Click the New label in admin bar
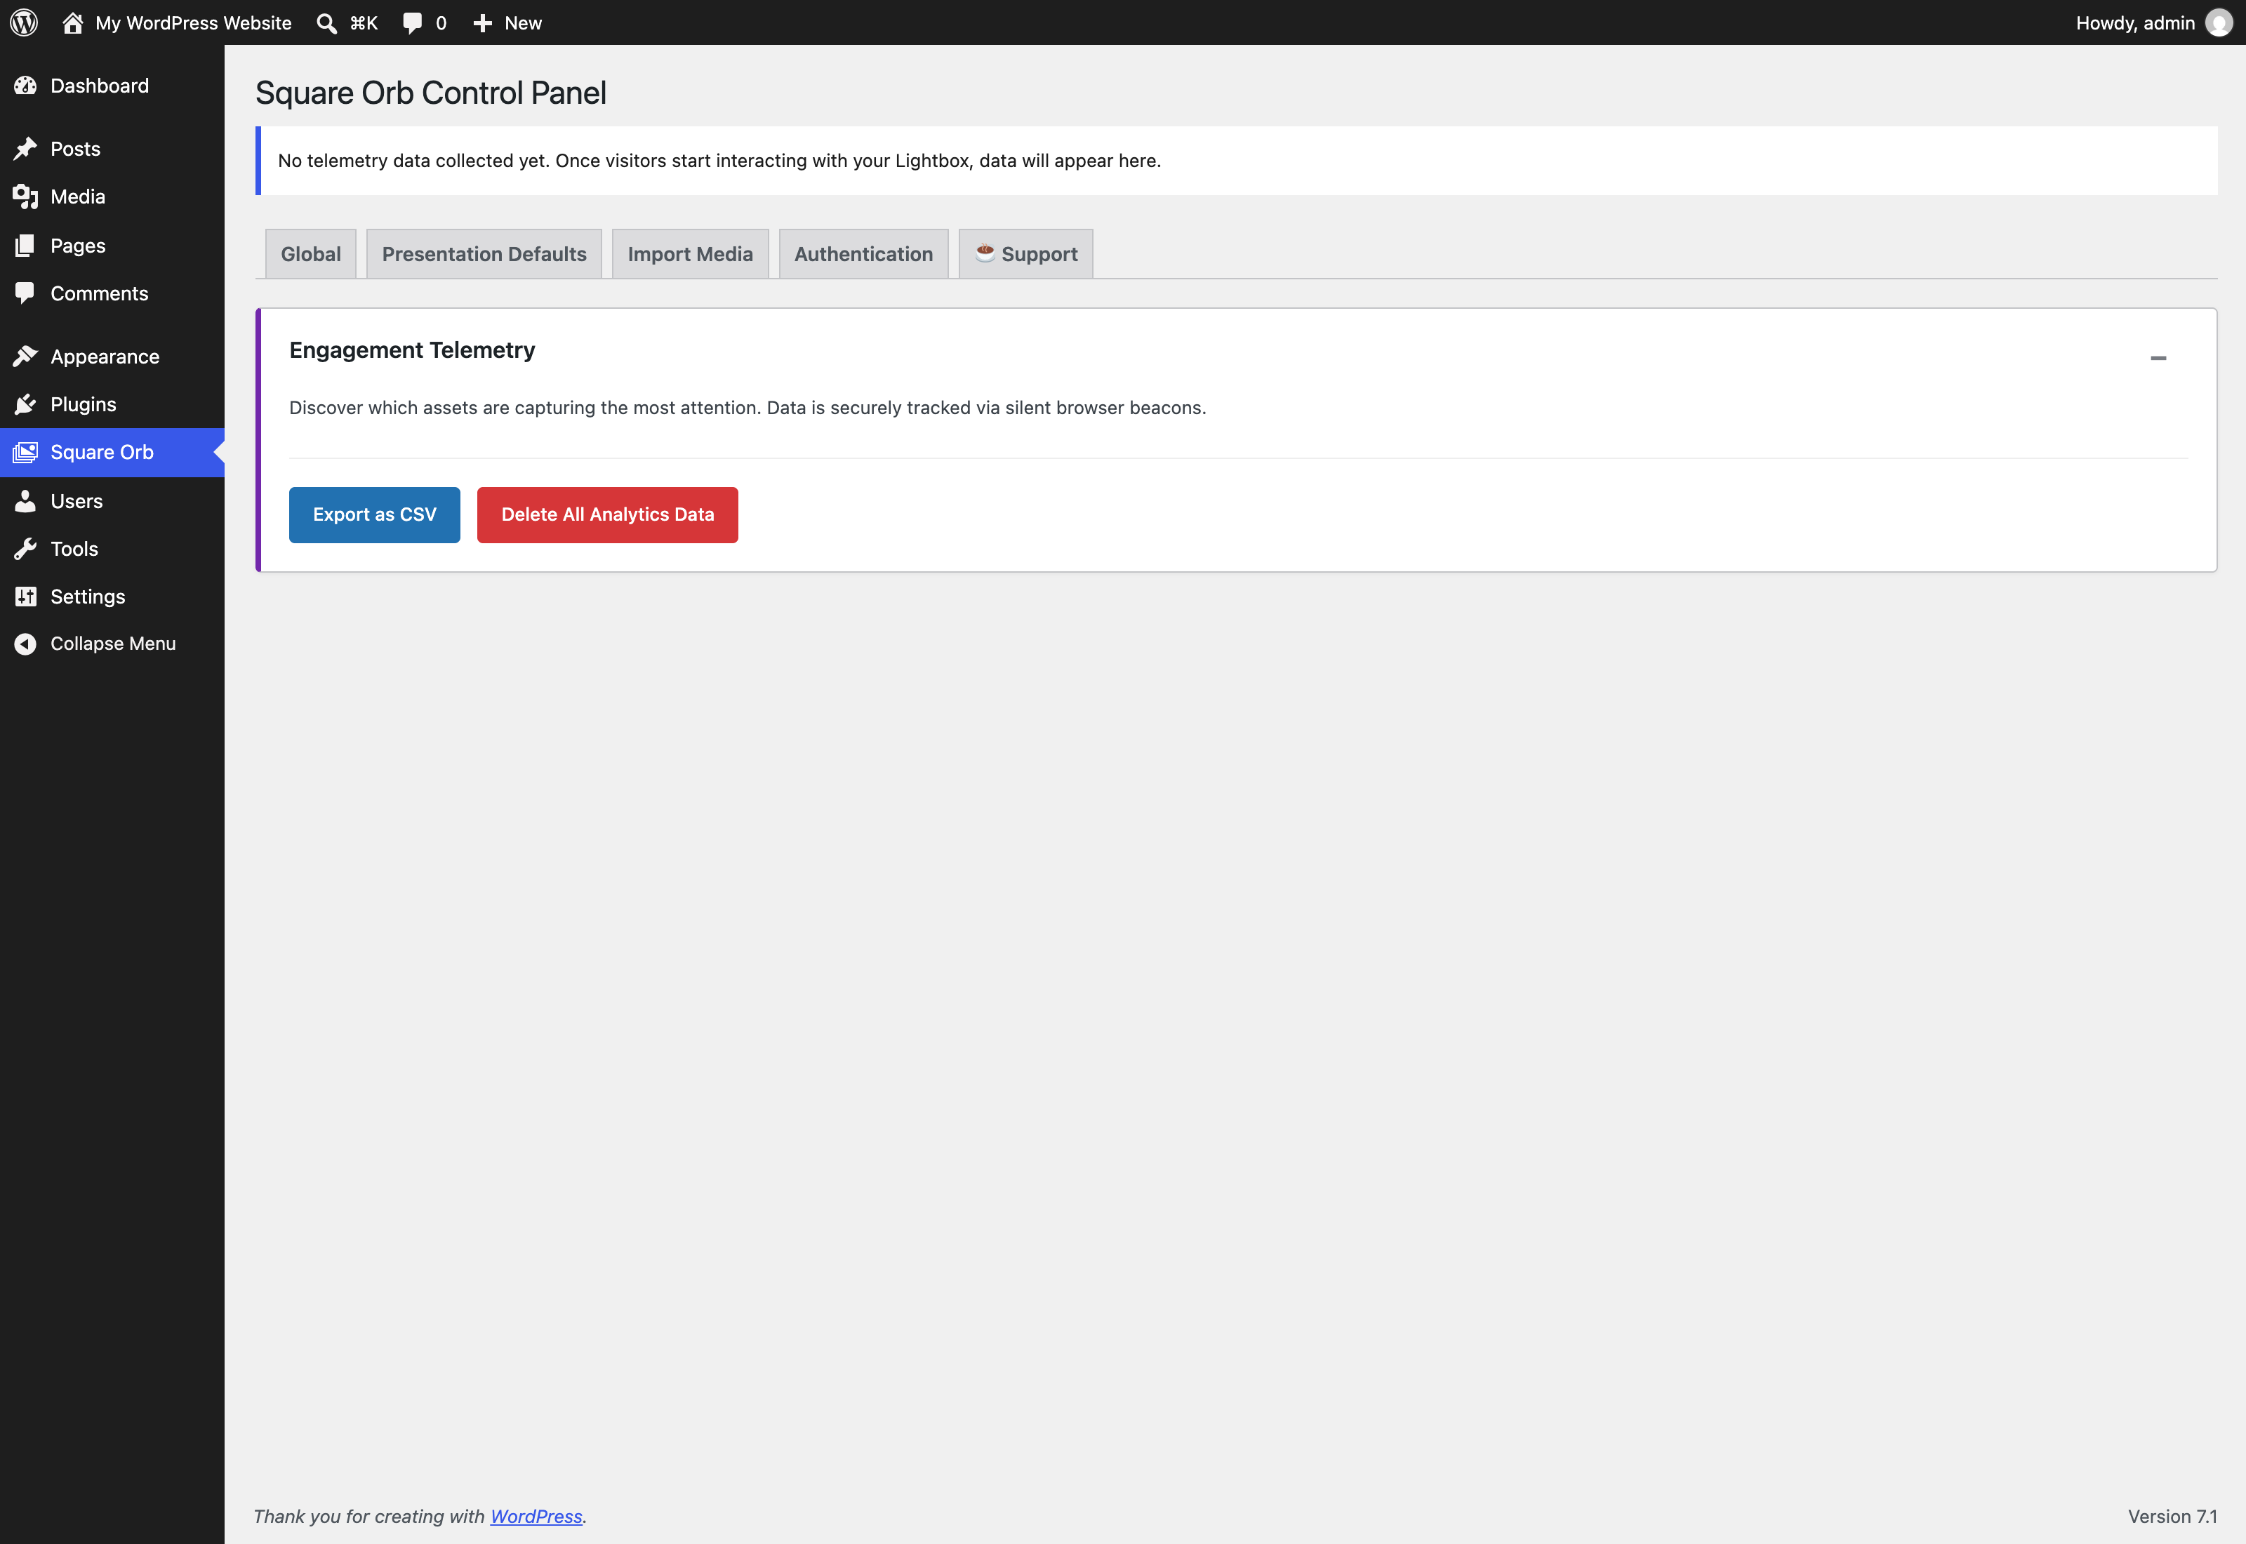Viewport: 2246px width, 1544px height. [524, 23]
